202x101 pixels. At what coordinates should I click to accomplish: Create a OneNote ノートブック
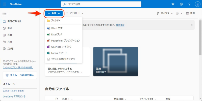tap(64, 47)
